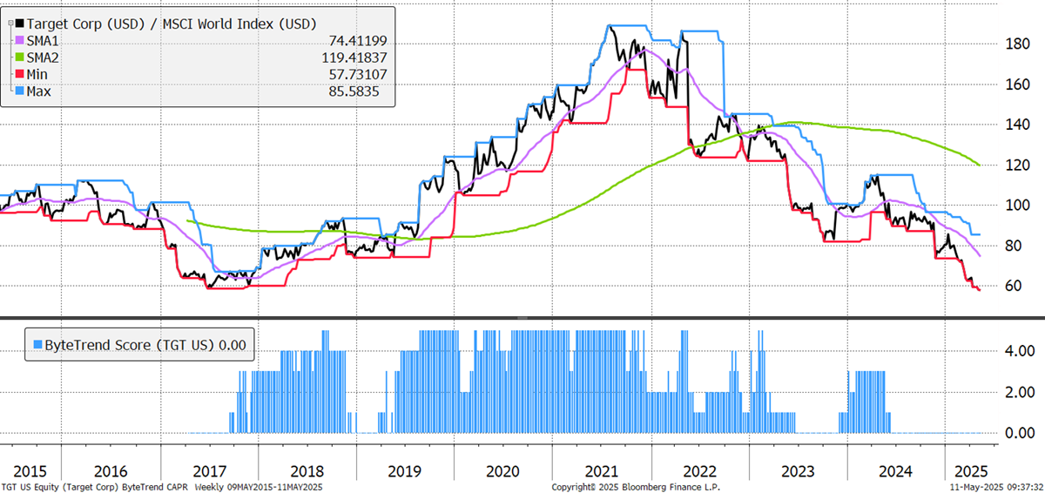The height and width of the screenshot is (493, 1045).
Task: Click the green SMA2 legend swatch
Action: click(22, 57)
